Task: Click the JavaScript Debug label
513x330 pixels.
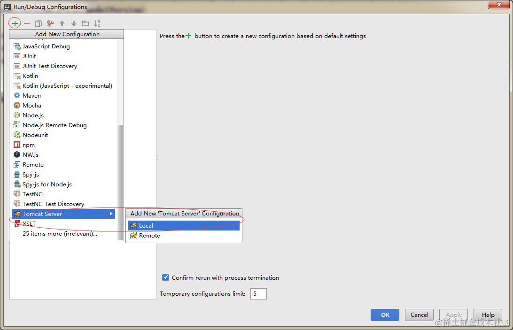Action: point(46,46)
